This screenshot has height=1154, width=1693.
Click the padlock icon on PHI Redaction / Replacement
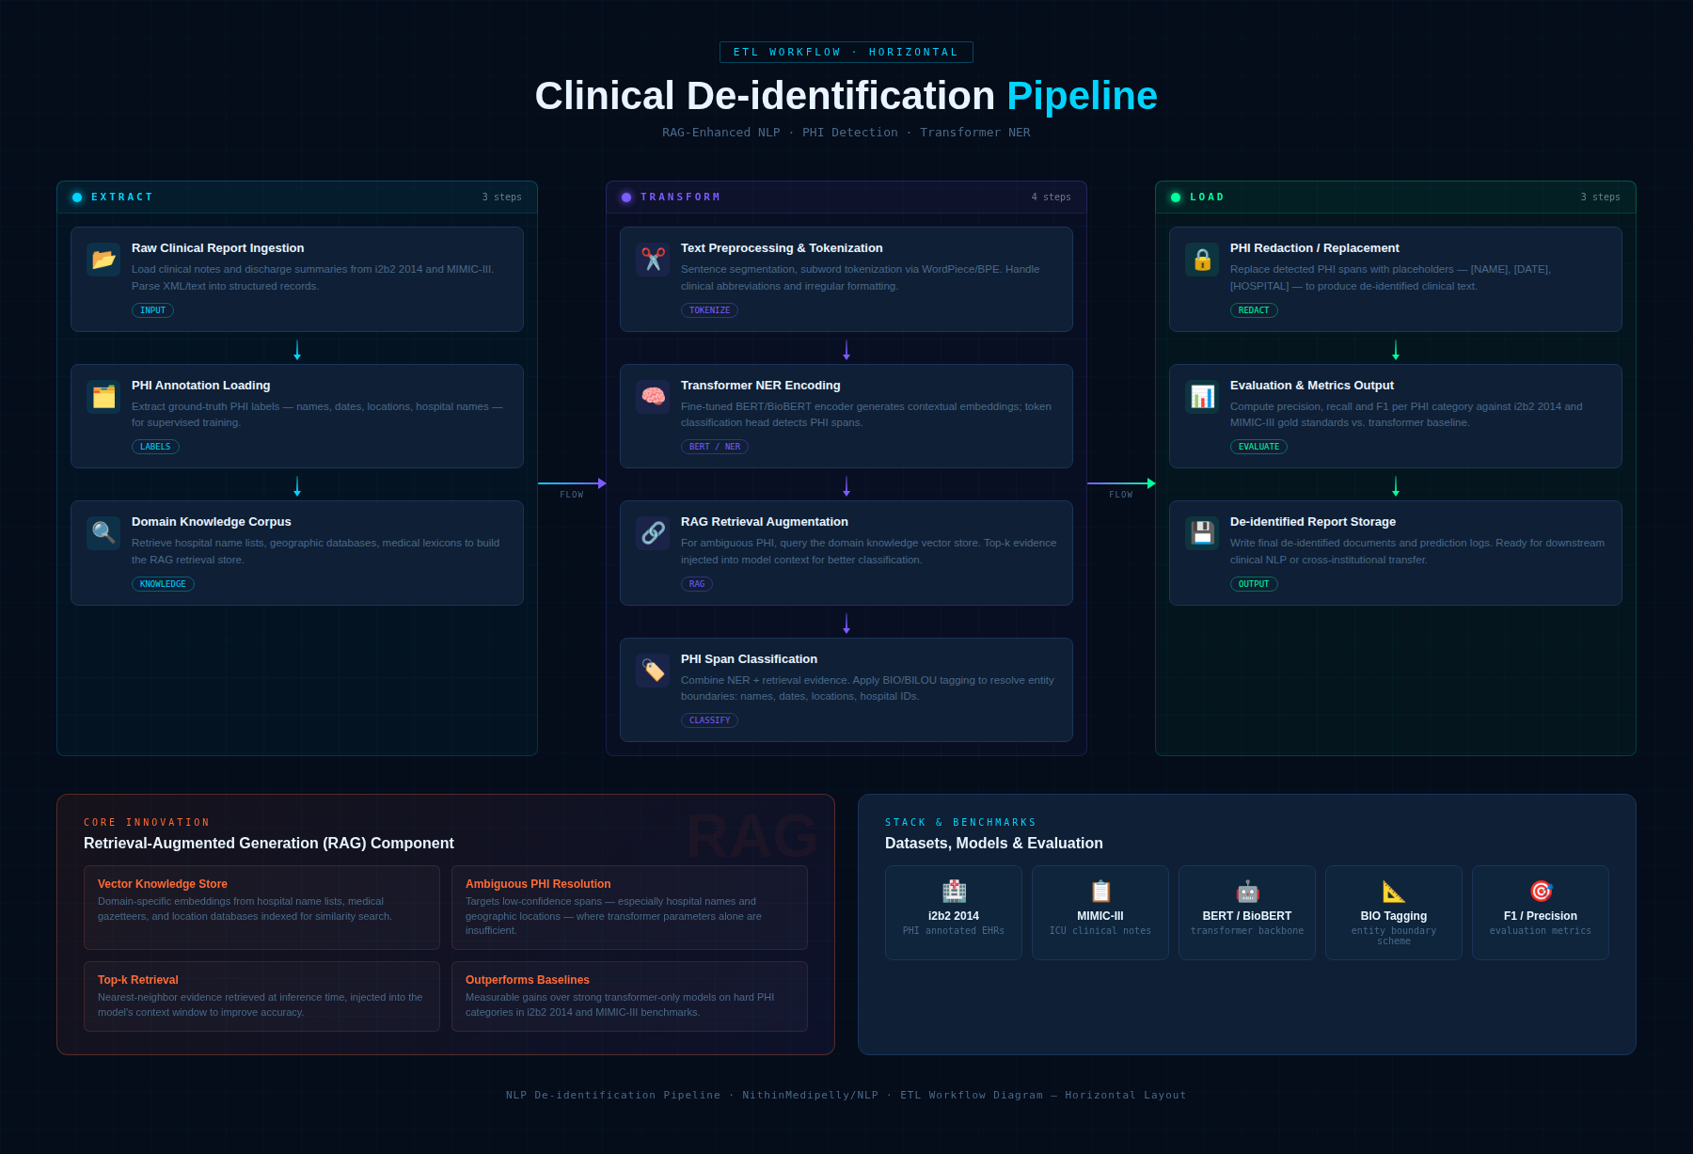tap(1201, 260)
